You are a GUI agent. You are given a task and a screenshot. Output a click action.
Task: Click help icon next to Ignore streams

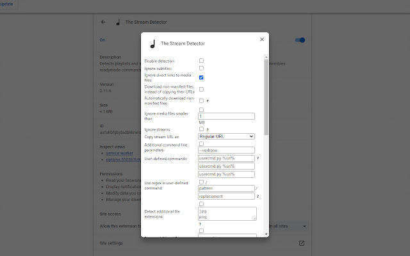[208, 129]
